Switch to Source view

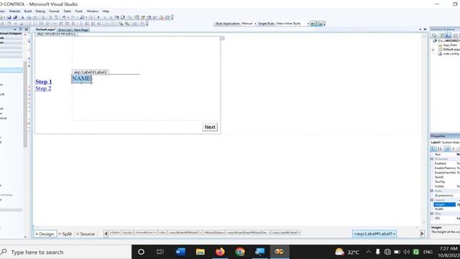[86, 234]
